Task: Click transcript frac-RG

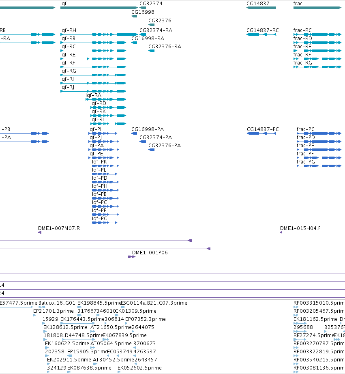Action: click(302, 63)
